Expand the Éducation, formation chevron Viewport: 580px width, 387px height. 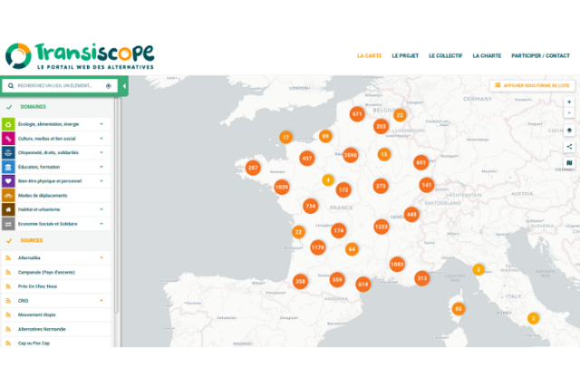pos(101,167)
